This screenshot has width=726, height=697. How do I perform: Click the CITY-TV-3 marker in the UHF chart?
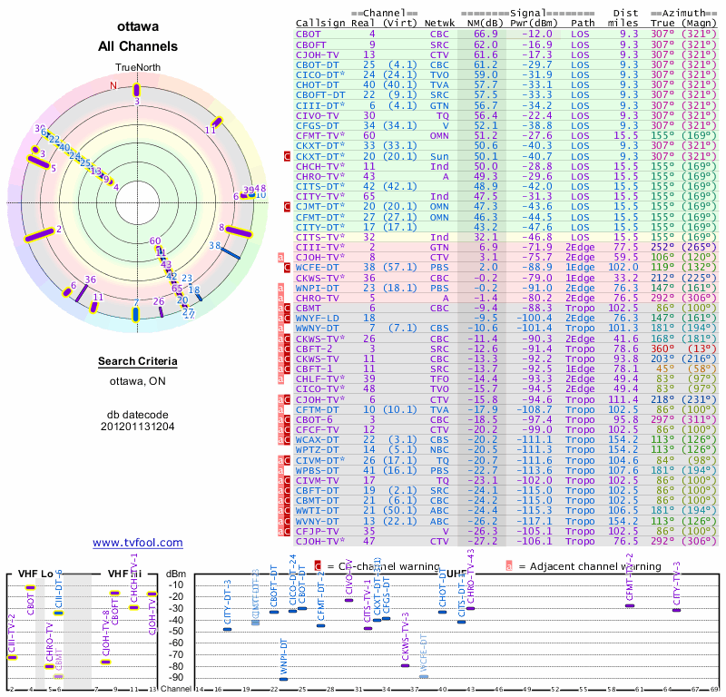click(676, 610)
